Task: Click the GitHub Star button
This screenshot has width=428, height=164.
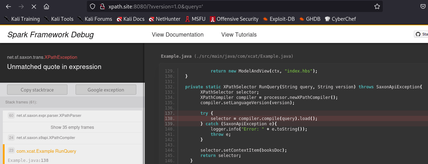Action: point(421,34)
